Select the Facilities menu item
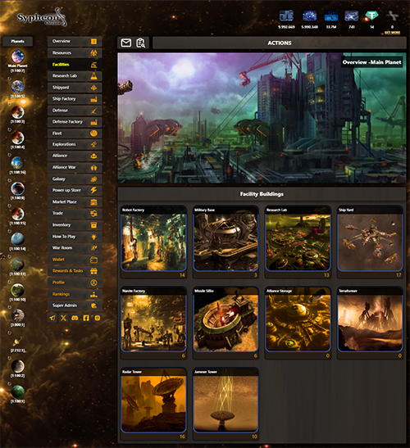Screen dimensions: 410x448 [75, 65]
